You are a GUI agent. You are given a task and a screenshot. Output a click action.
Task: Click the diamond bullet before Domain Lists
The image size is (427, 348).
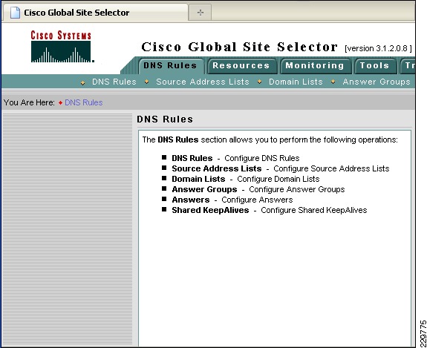click(x=259, y=82)
